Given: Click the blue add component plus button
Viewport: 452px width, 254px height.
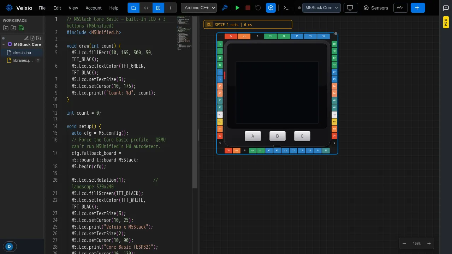Looking at the screenshot, I should (418, 8).
